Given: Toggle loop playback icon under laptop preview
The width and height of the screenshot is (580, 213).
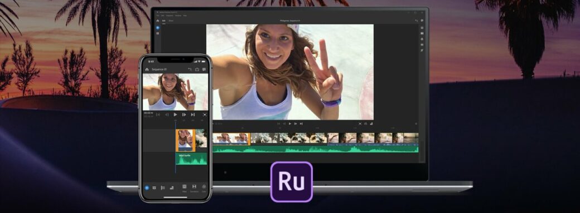Looking at the screenshot, I should pos(365,123).
